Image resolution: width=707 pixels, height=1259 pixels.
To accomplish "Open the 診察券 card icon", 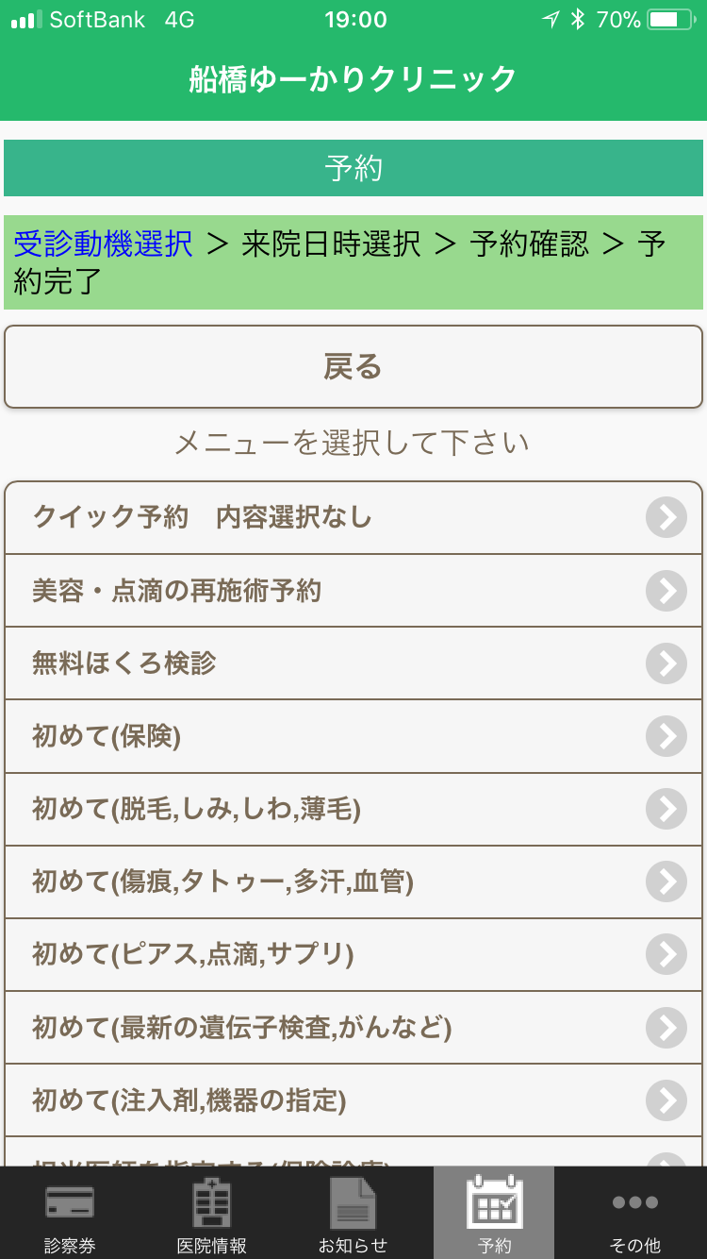I will coord(70,1204).
